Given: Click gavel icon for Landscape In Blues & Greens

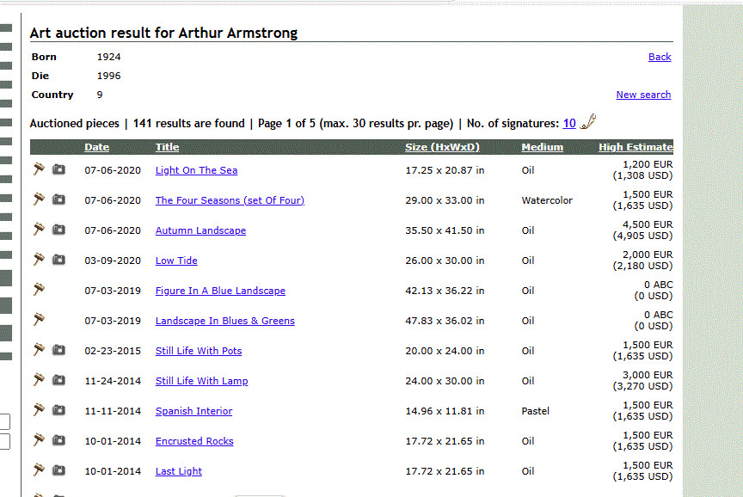Looking at the screenshot, I should 39,320.
